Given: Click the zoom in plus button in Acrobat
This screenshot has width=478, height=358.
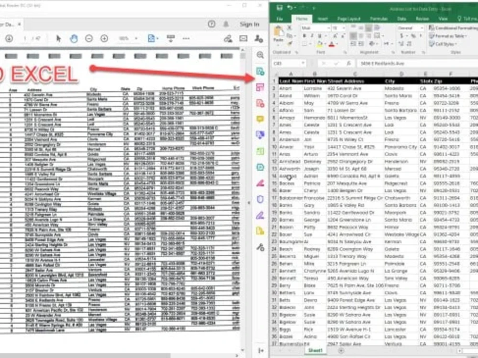Looking at the screenshot, I should click(x=104, y=38).
